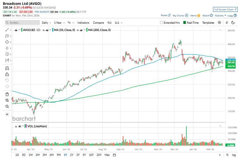The height and width of the screenshot is (158, 238).
Task: Toggle visibility of AVGO.BZ price series
Action: [16, 30]
